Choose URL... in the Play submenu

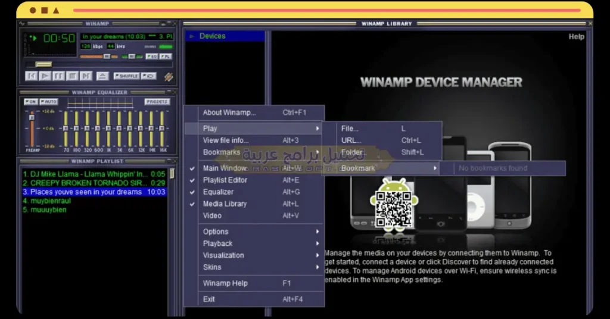pos(382,140)
